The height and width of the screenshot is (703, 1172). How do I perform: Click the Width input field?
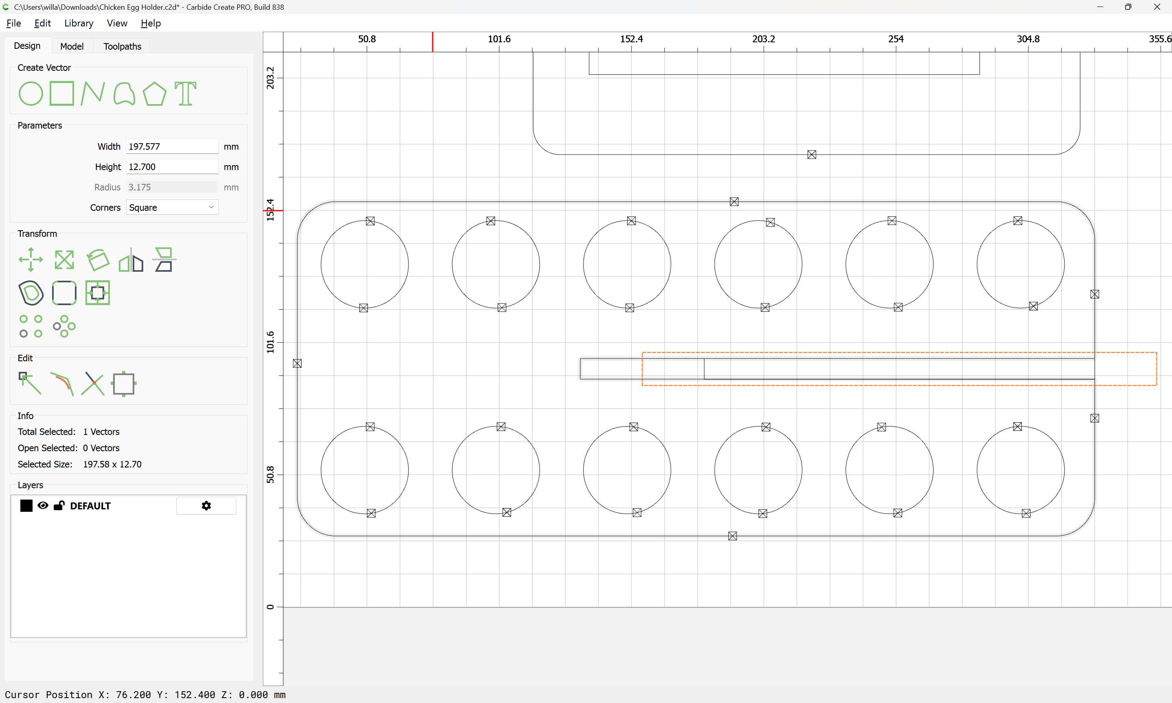click(172, 146)
